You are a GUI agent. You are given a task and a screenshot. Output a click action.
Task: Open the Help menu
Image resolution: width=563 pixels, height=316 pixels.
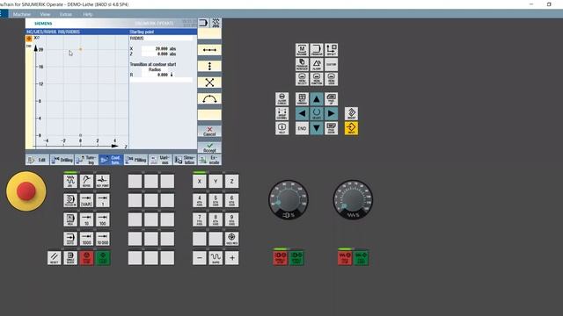(x=88, y=14)
